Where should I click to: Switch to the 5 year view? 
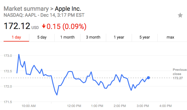click(145, 37)
